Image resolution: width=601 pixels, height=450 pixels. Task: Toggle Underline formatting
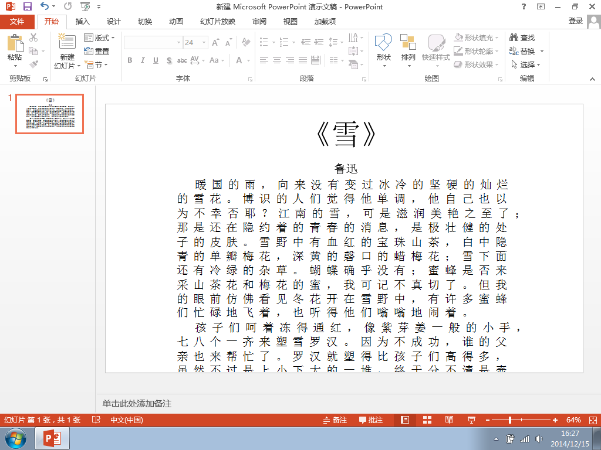[156, 60]
